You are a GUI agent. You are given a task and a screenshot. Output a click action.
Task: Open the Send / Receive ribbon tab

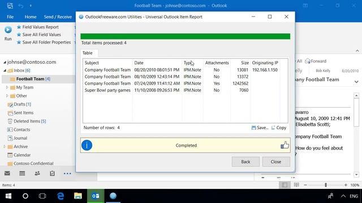pos(58,17)
